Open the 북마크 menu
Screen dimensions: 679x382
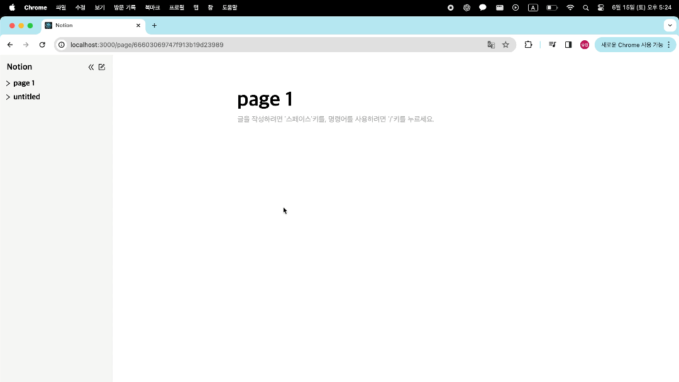[152, 8]
